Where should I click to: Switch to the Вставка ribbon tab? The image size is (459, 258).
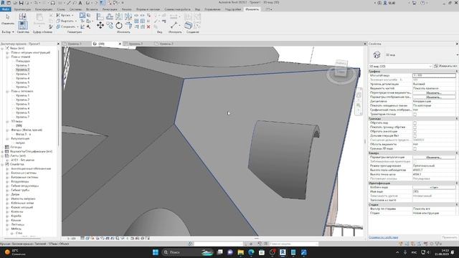coord(92,9)
